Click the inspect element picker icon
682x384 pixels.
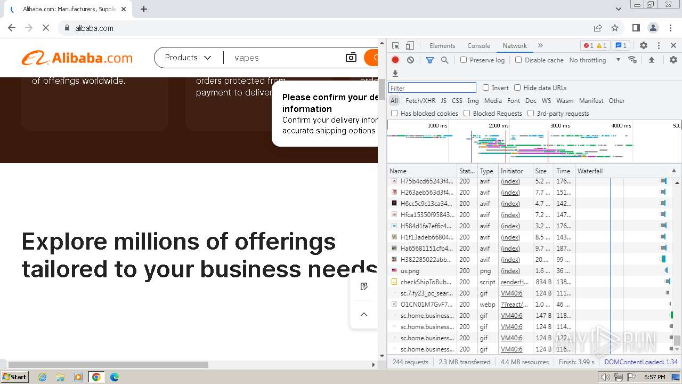395,46
